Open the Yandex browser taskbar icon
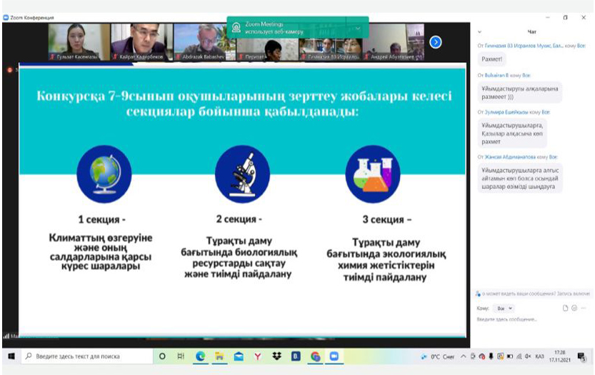Image resolution: width=595 pixels, height=375 pixels. pyautogui.click(x=258, y=356)
